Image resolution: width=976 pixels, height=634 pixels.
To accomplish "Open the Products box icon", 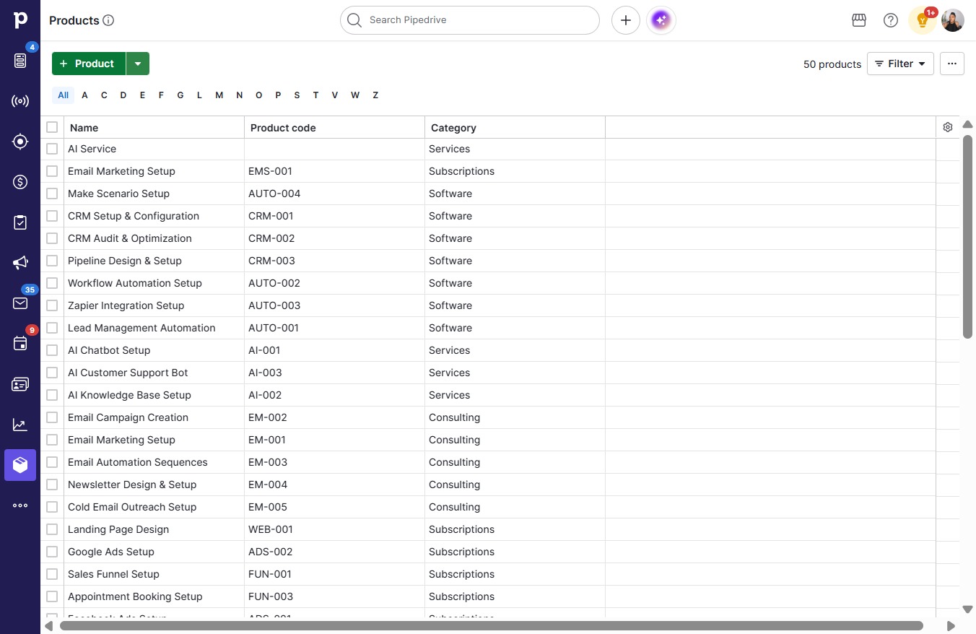I will pyautogui.click(x=20, y=465).
